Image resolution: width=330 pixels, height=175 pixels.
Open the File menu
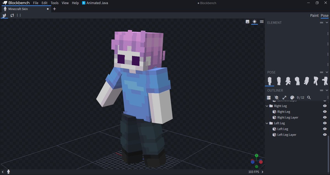(x=36, y=3)
